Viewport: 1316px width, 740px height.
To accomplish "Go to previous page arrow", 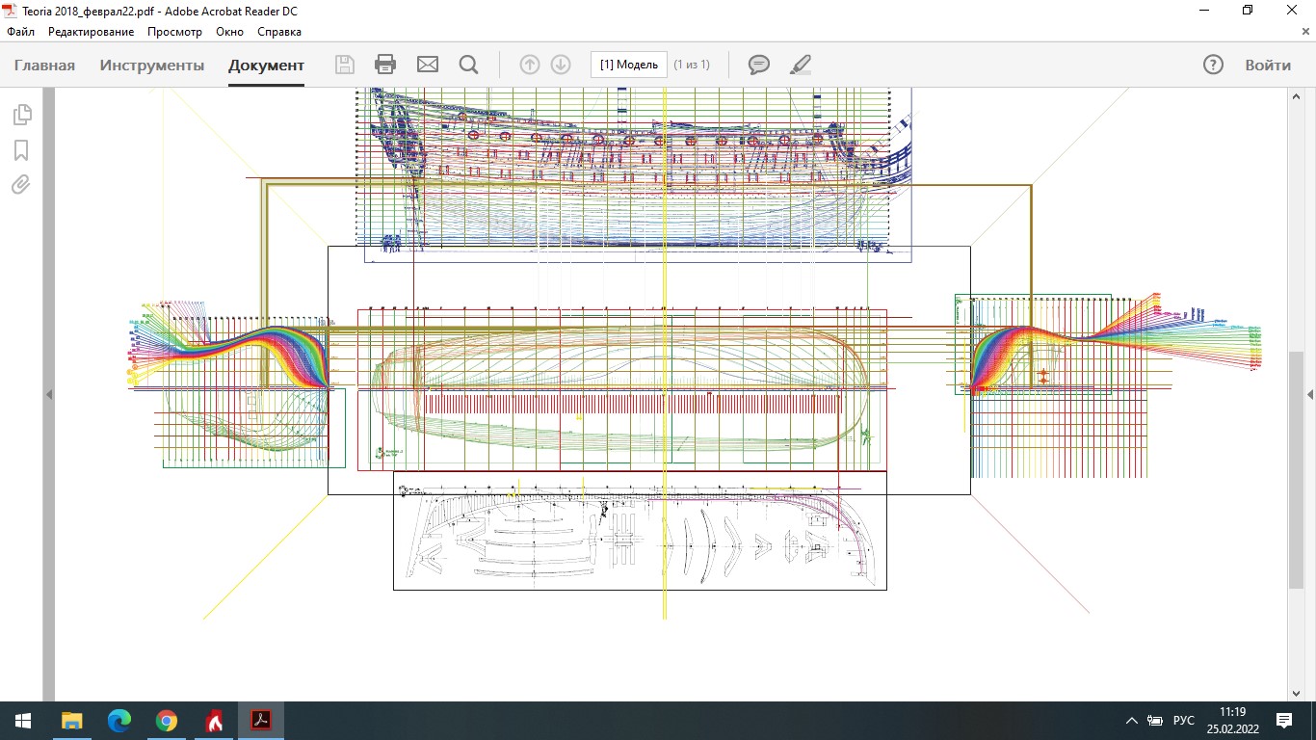I will coord(530,65).
